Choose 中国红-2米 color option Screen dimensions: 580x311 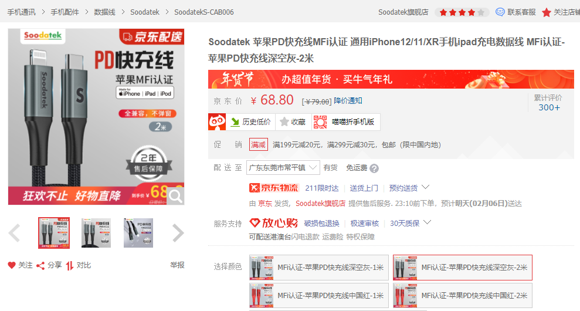pos(463,296)
